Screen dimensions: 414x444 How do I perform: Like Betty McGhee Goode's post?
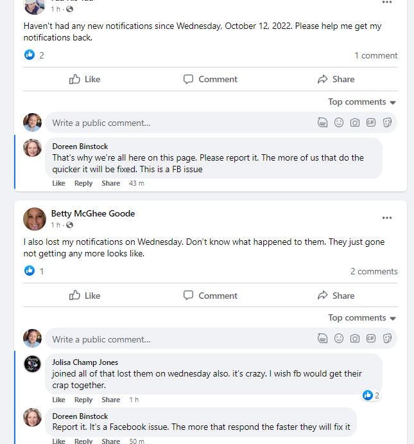[85, 296]
